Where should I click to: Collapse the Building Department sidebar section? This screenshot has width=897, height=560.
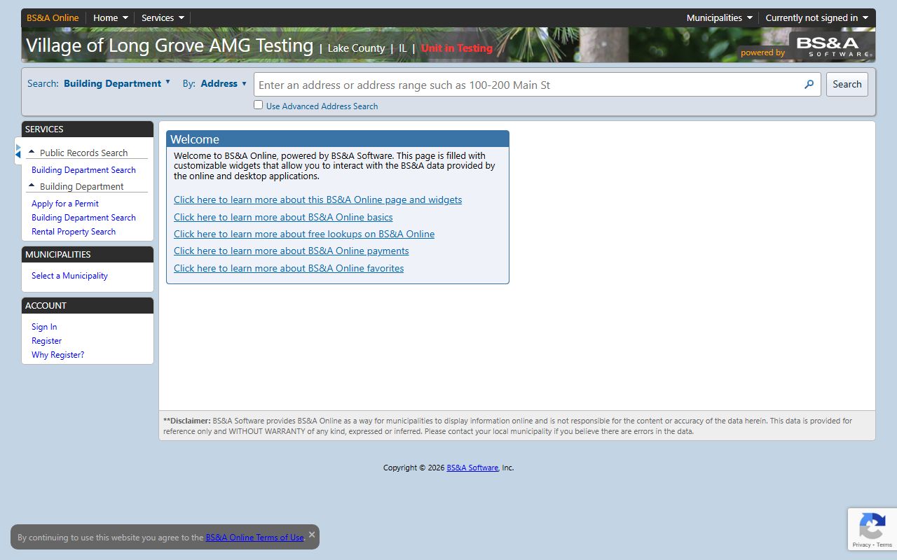click(x=32, y=186)
